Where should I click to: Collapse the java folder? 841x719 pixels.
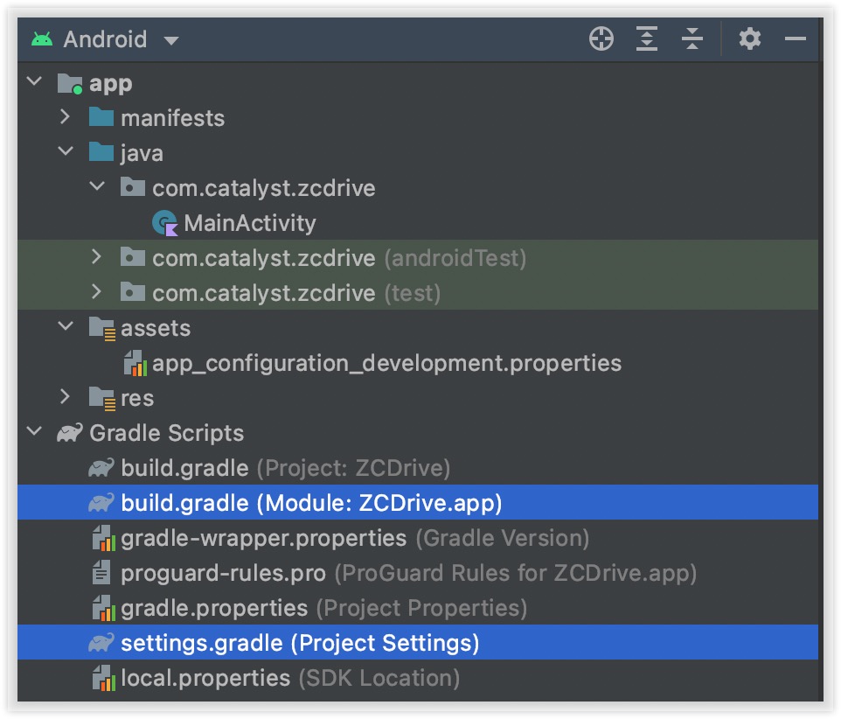point(66,151)
